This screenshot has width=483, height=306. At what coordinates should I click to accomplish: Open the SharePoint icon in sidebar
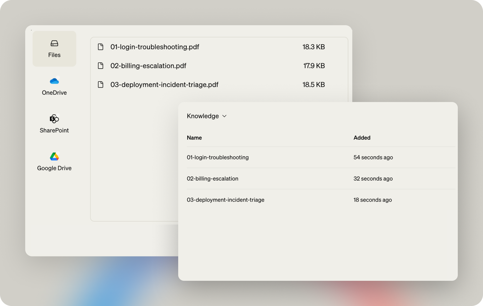[54, 118]
